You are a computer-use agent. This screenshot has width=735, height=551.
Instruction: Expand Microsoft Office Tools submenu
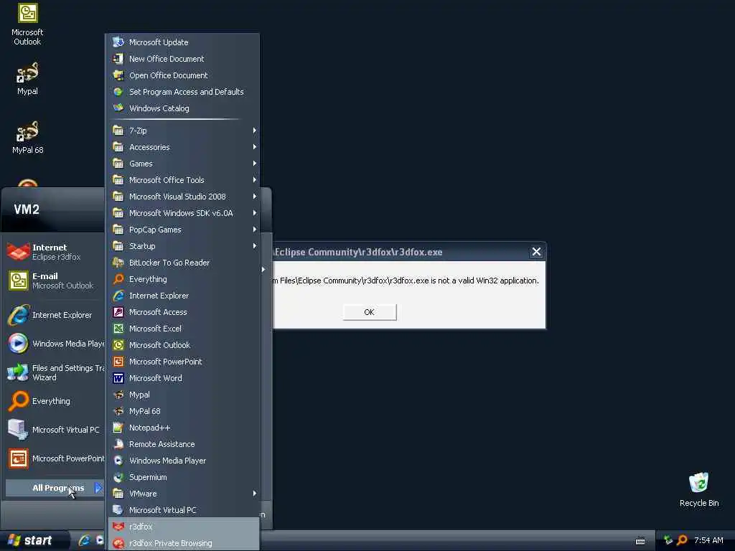click(183, 180)
